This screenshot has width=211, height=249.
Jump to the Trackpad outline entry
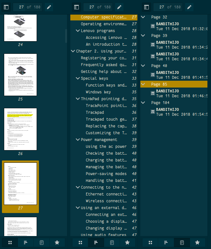point(95,113)
